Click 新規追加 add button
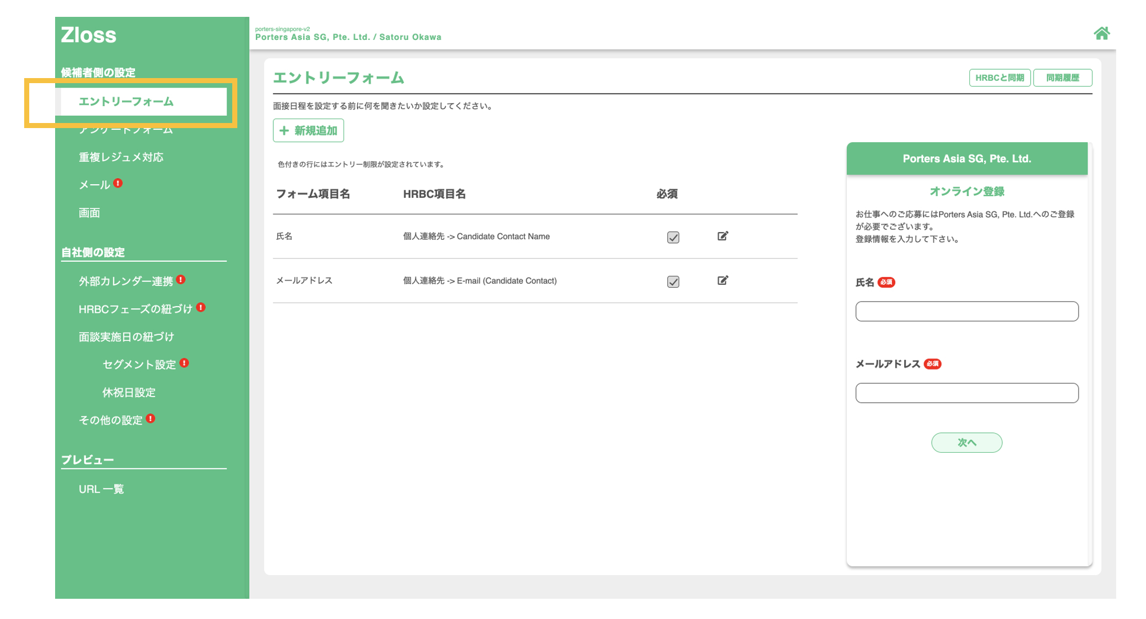 coord(308,130)
